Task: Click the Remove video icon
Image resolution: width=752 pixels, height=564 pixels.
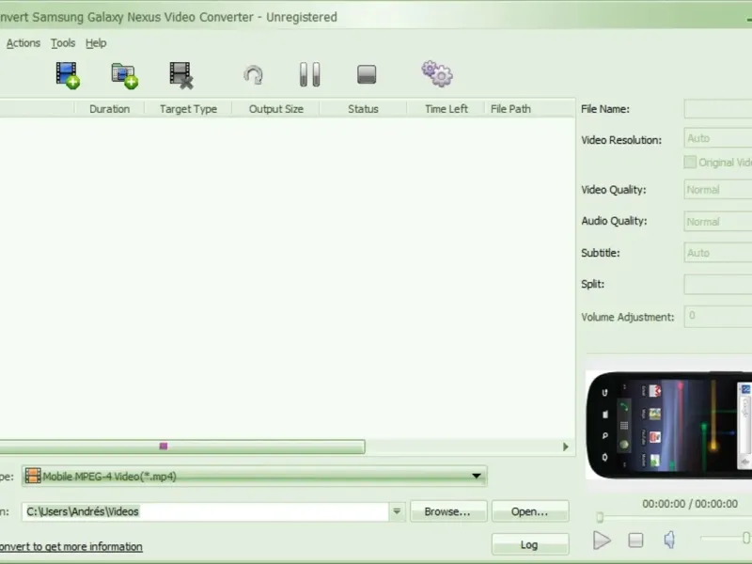Action: pyautogui.click(x=181, y=75)
